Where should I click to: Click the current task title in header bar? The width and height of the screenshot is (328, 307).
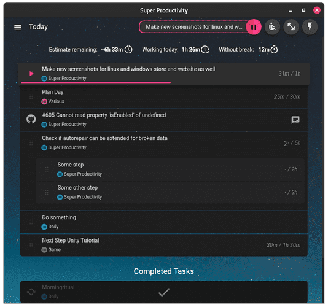tap(193, 27)
